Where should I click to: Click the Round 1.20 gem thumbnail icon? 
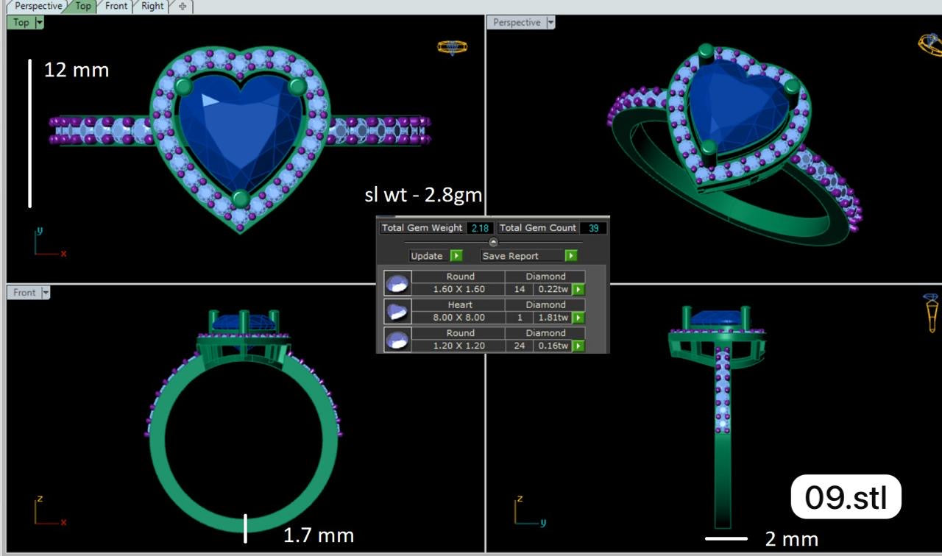397,340
